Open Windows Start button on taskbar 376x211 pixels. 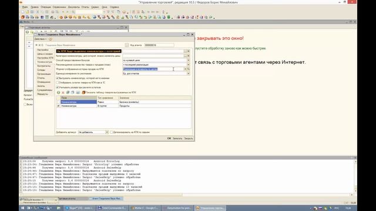tap(23, 208)
